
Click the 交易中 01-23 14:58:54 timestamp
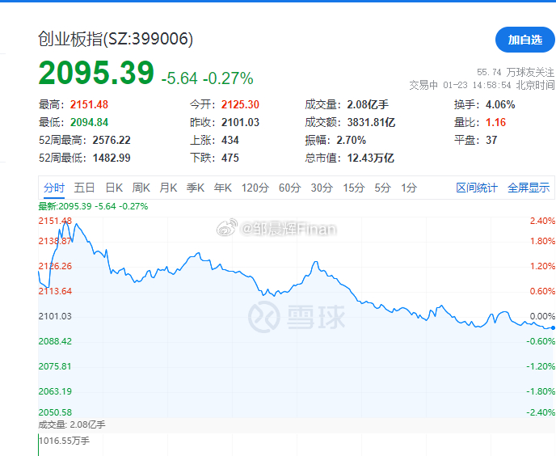tap(482, 85)
